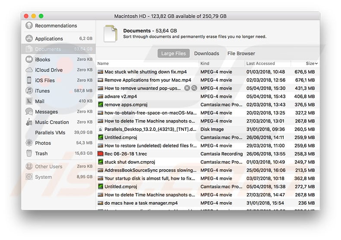Sort list by Last Accessed column
Image resolution: width=341 pixels, height=240 pixels.
[x=260, y=64]
